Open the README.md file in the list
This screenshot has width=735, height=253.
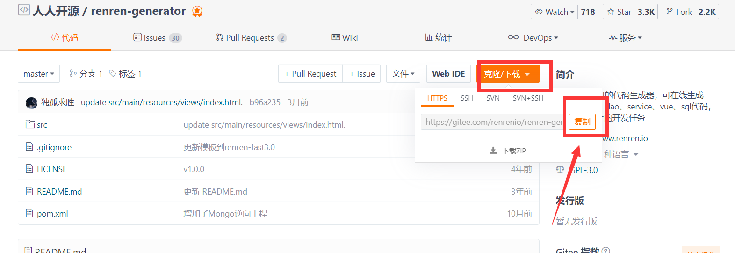click(x=59, y=192)
